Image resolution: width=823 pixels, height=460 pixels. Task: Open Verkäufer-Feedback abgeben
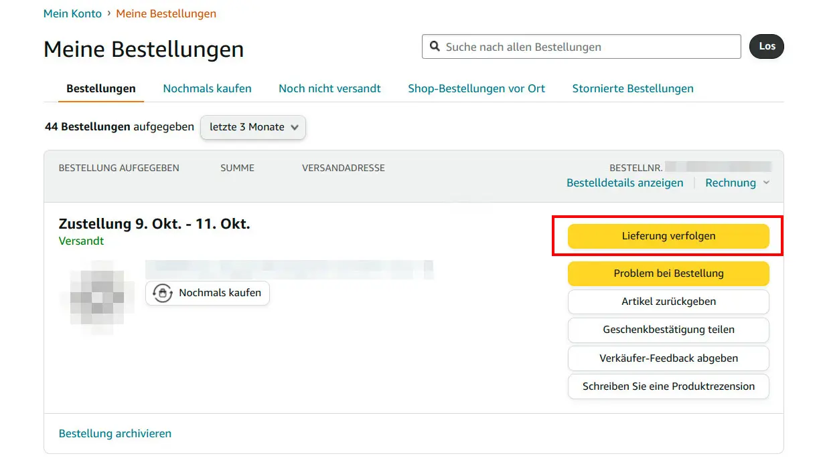pyautogui.click(x=668, y=358)
